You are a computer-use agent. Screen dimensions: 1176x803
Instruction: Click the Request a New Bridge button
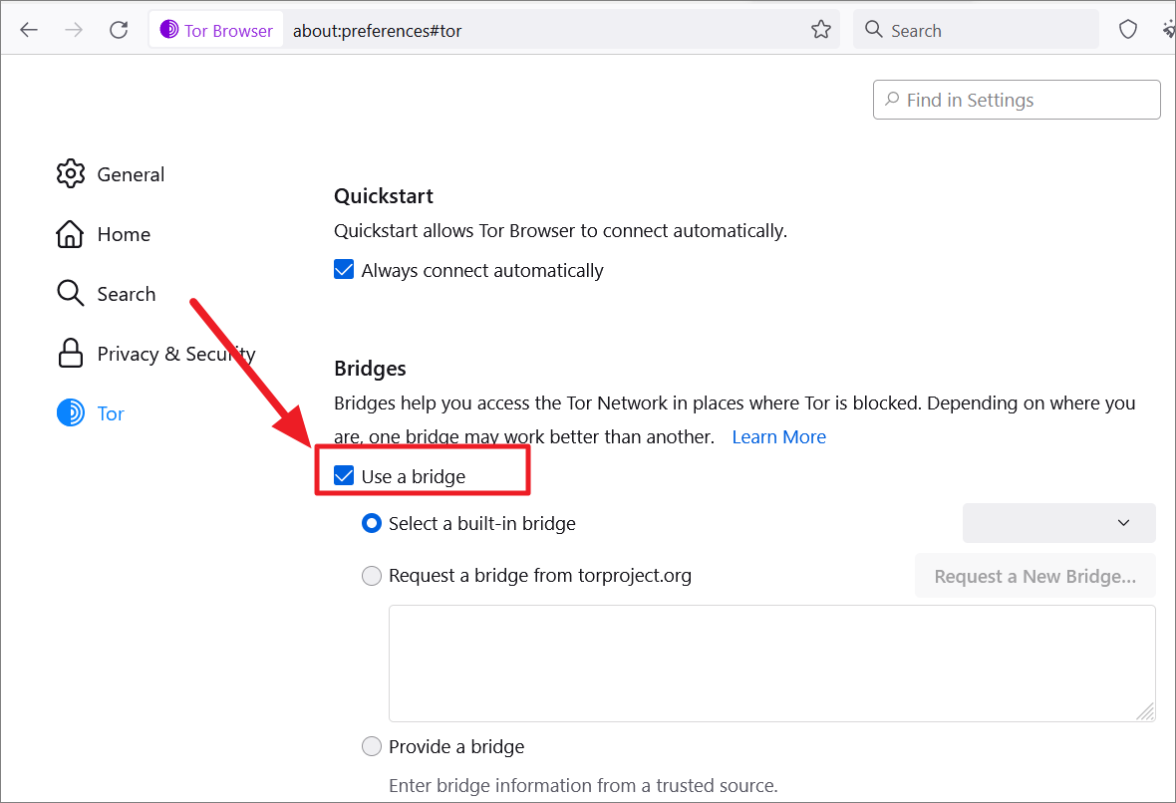[x=1034, y=576]
